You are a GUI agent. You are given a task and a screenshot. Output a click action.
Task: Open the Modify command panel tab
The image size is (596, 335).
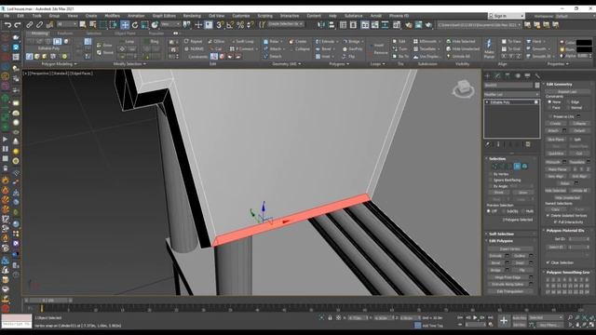click(x=497, y=76)
